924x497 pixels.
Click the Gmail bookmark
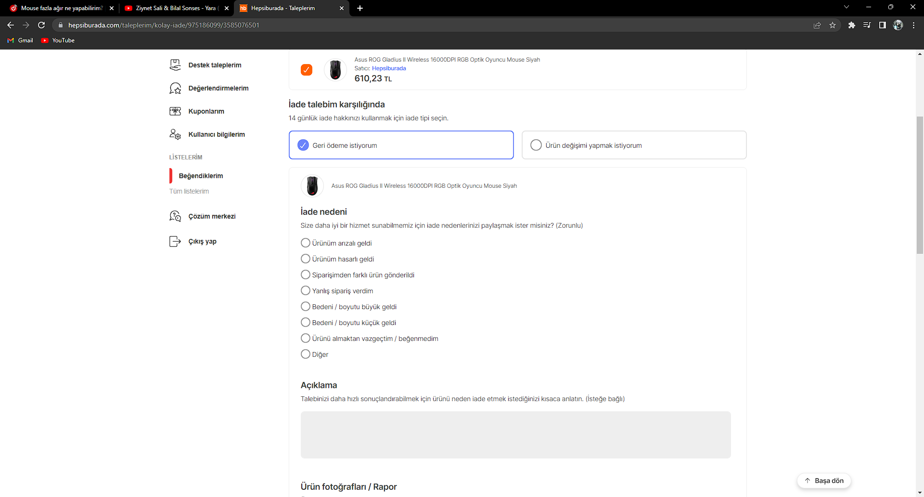click(x=20, y=40)
